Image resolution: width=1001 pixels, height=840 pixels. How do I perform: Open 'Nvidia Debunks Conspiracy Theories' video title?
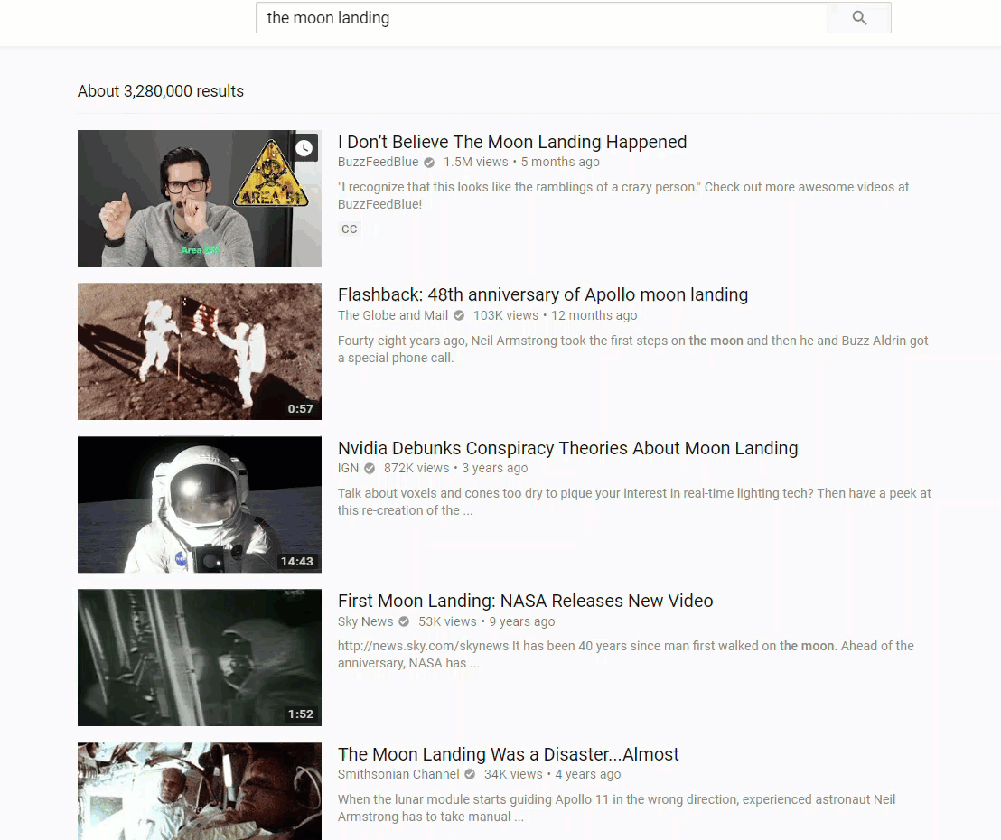click(567, 448)
